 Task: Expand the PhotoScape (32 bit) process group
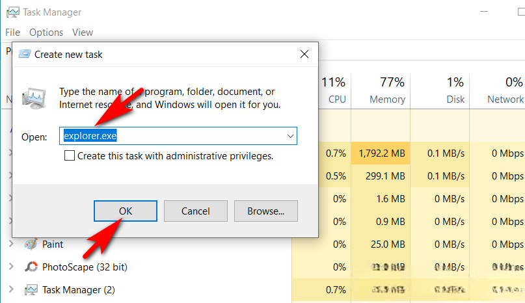[x=10, y=267]
